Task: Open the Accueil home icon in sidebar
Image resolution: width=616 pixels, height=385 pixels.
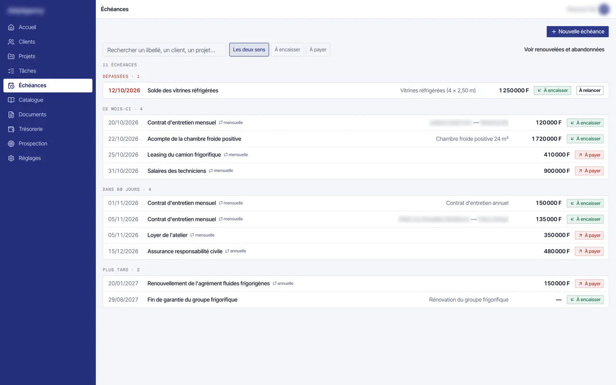Action: [11, 27]
